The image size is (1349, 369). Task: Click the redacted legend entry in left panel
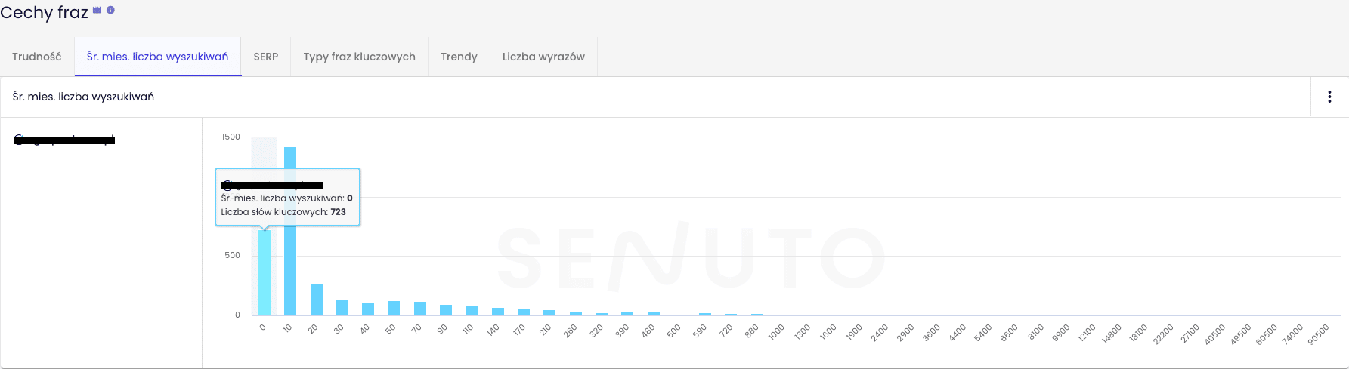64,140
